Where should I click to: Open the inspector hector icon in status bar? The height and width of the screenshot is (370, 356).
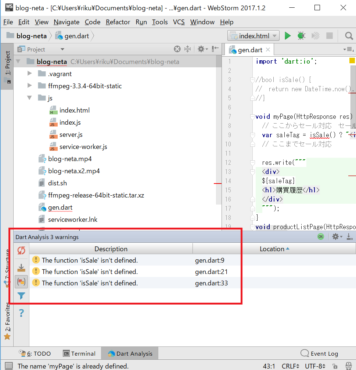(348, 366)
